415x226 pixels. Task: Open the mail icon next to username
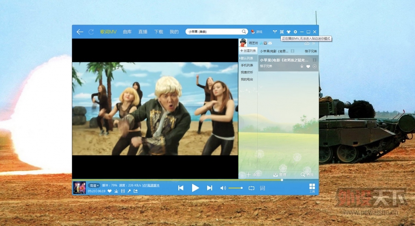click(x=270, y=43)
